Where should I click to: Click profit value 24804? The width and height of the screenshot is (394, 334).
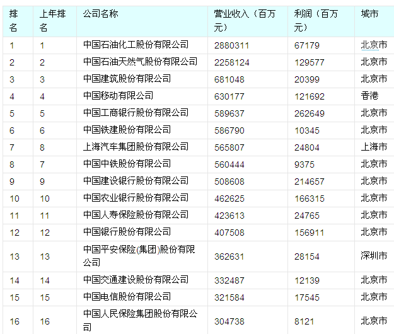[x=307, y=147]
